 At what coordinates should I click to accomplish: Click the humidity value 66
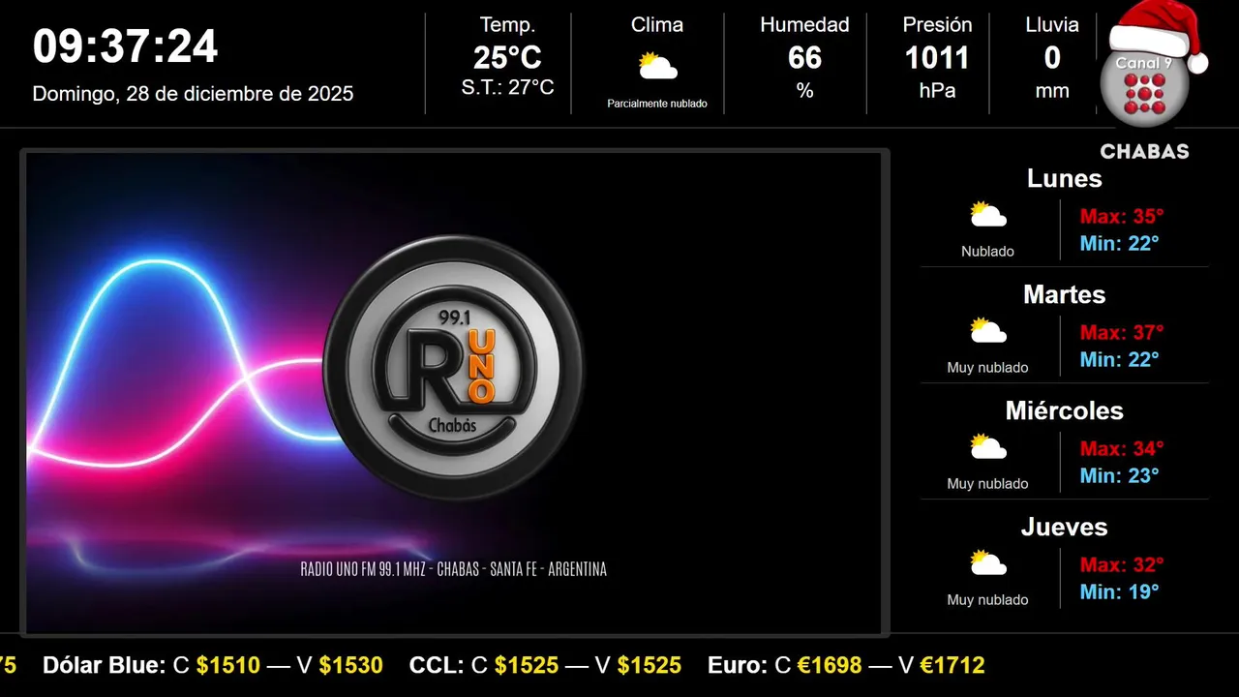point(804,58)
